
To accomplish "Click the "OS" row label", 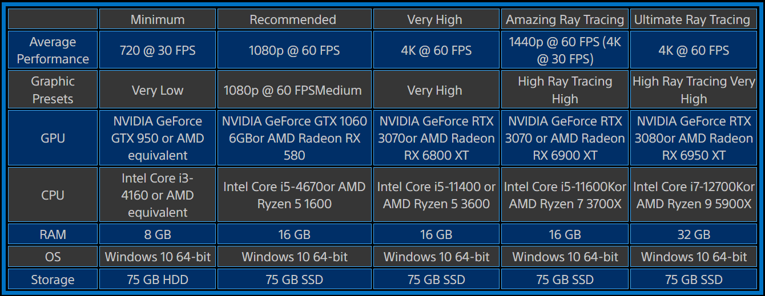I will pyautogui.click(x=53, y=257).
